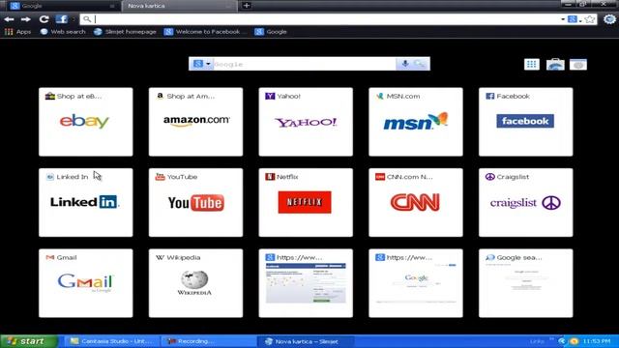619x348 pixels.
Task: Bookmark page with star icon
Action: point(590,19)
